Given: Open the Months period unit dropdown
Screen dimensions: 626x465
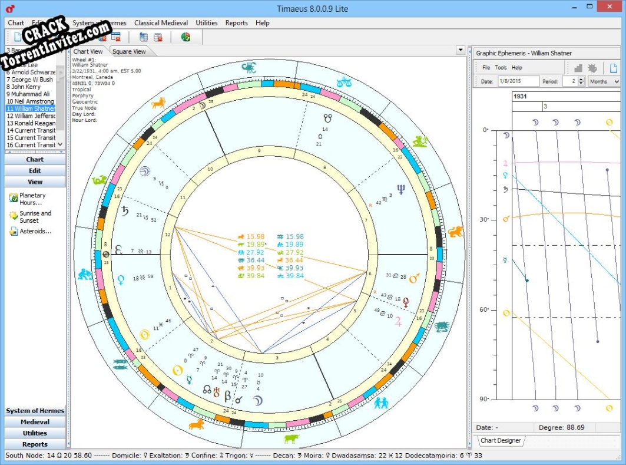Looking at the screenshot, I should tap(604, 81).
